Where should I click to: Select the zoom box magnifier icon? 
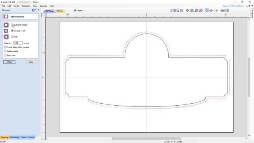pyautogui.click(x=192, y=11)
